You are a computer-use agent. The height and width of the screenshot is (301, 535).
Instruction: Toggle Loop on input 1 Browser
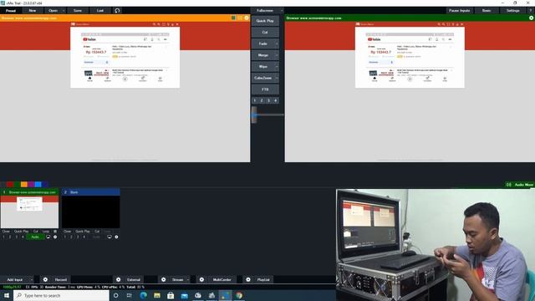(46, 232)
